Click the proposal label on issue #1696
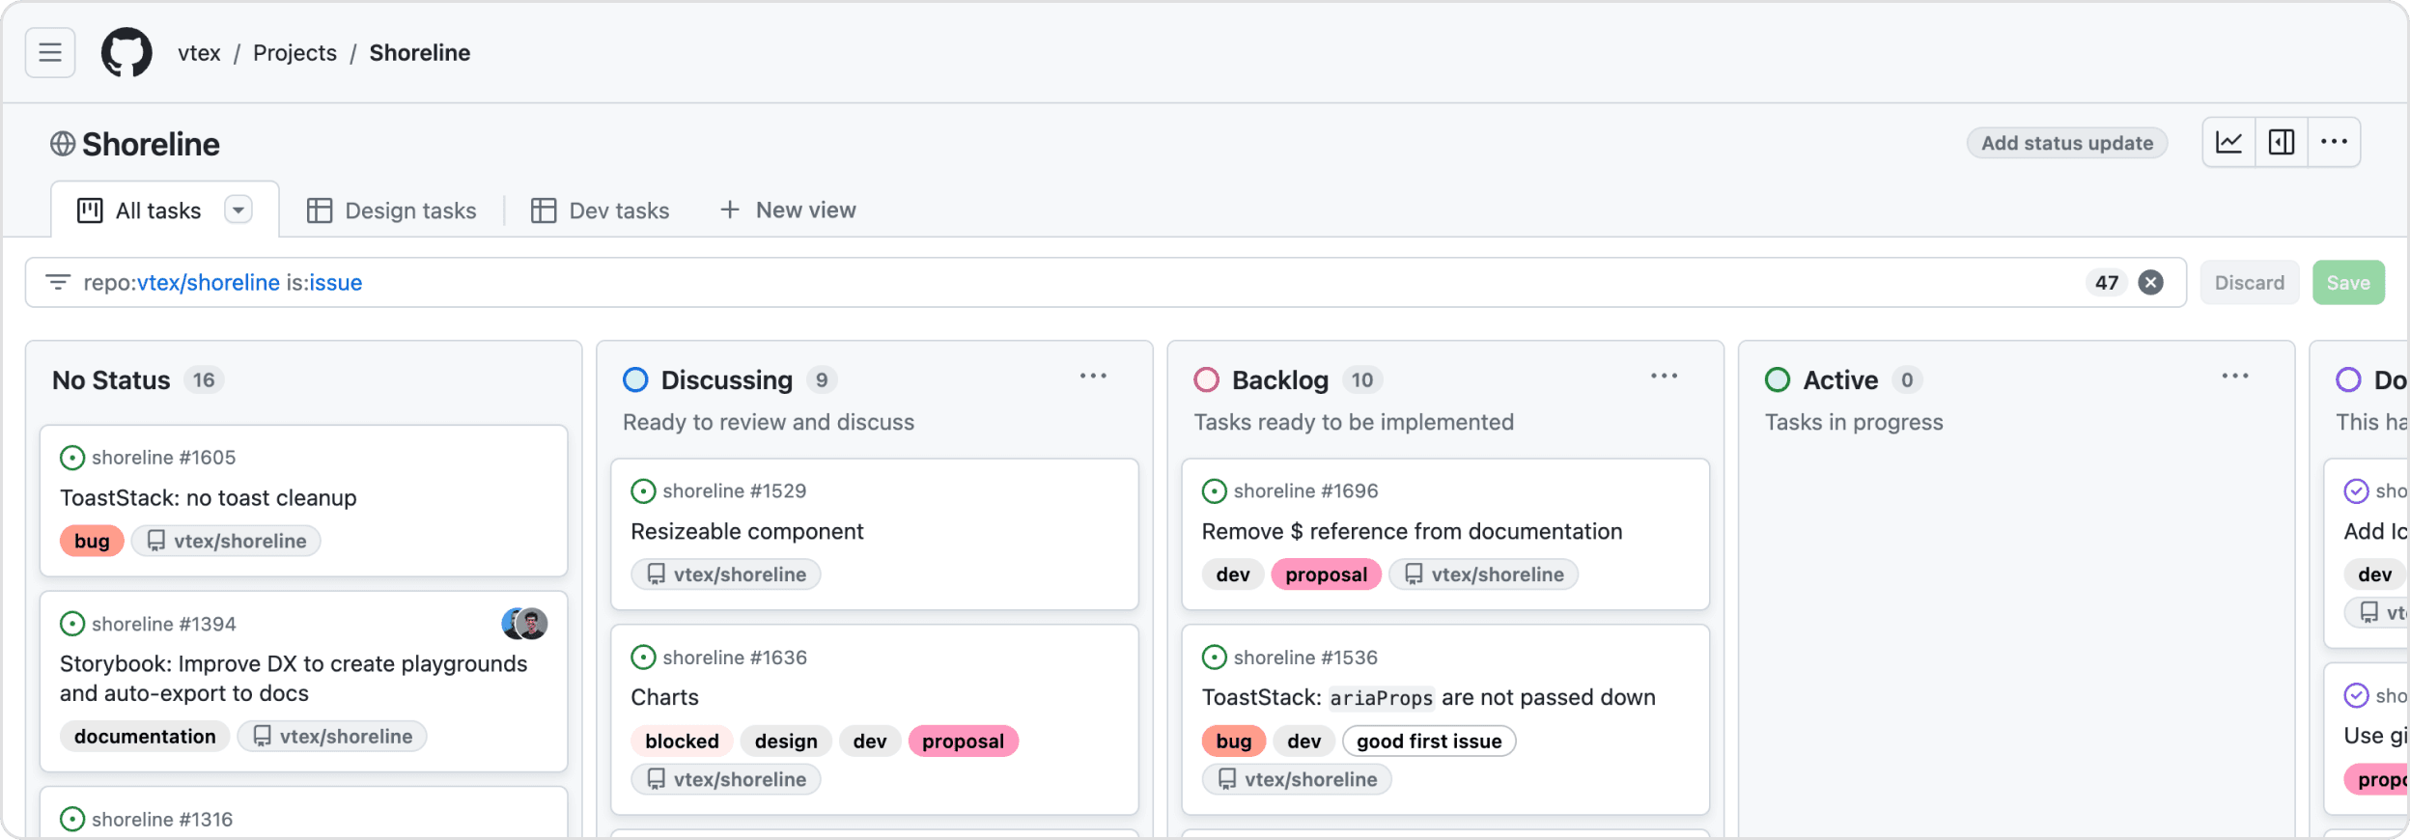Image resolution: width=2410 pixels, height=840 pixels. (x=1326, y=574)
